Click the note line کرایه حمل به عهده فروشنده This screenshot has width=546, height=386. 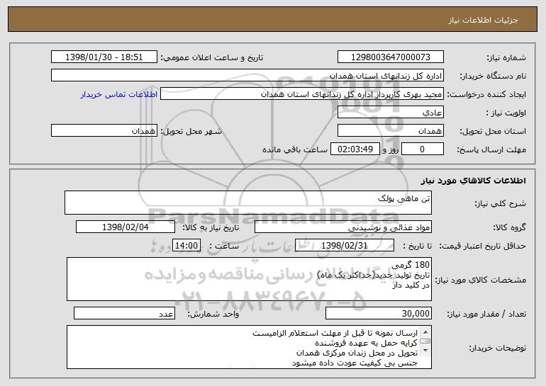[366, 343]
